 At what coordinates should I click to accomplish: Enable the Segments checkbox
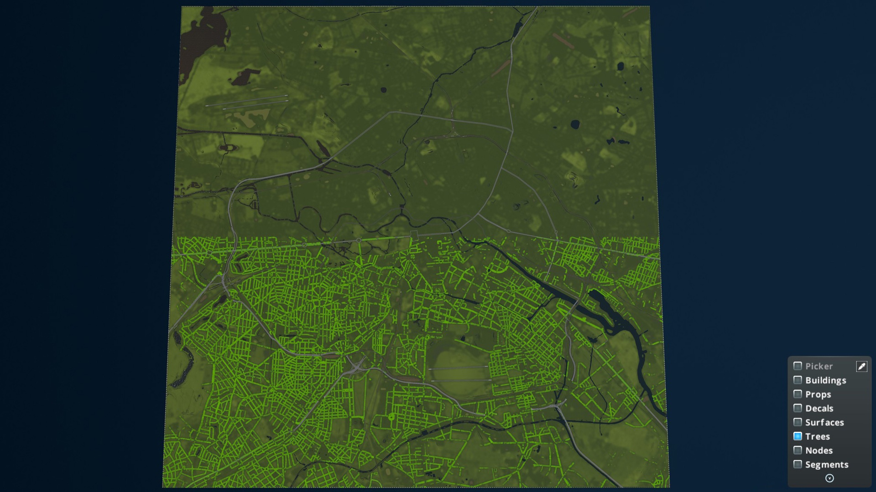tap(798, 464)
